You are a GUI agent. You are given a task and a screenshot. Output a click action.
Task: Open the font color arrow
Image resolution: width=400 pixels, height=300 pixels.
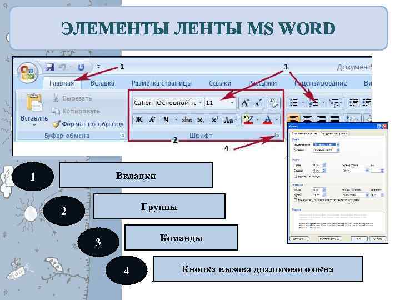[x=277, y=119]
